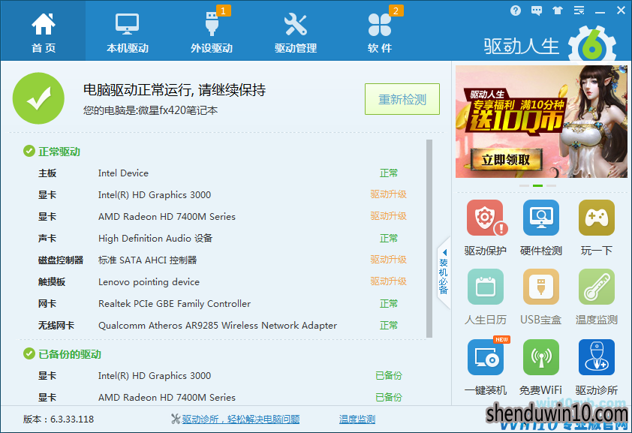The height and width of the screenshot is (433, 632).
Task: Click 驱动升级 for 标准 SATA AHCI 控制器
Action: (x=389, y=260)
